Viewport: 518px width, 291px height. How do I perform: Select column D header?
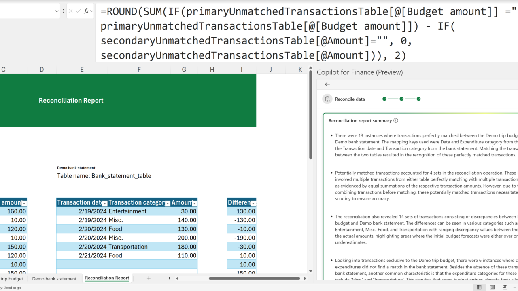click(42, 70)
